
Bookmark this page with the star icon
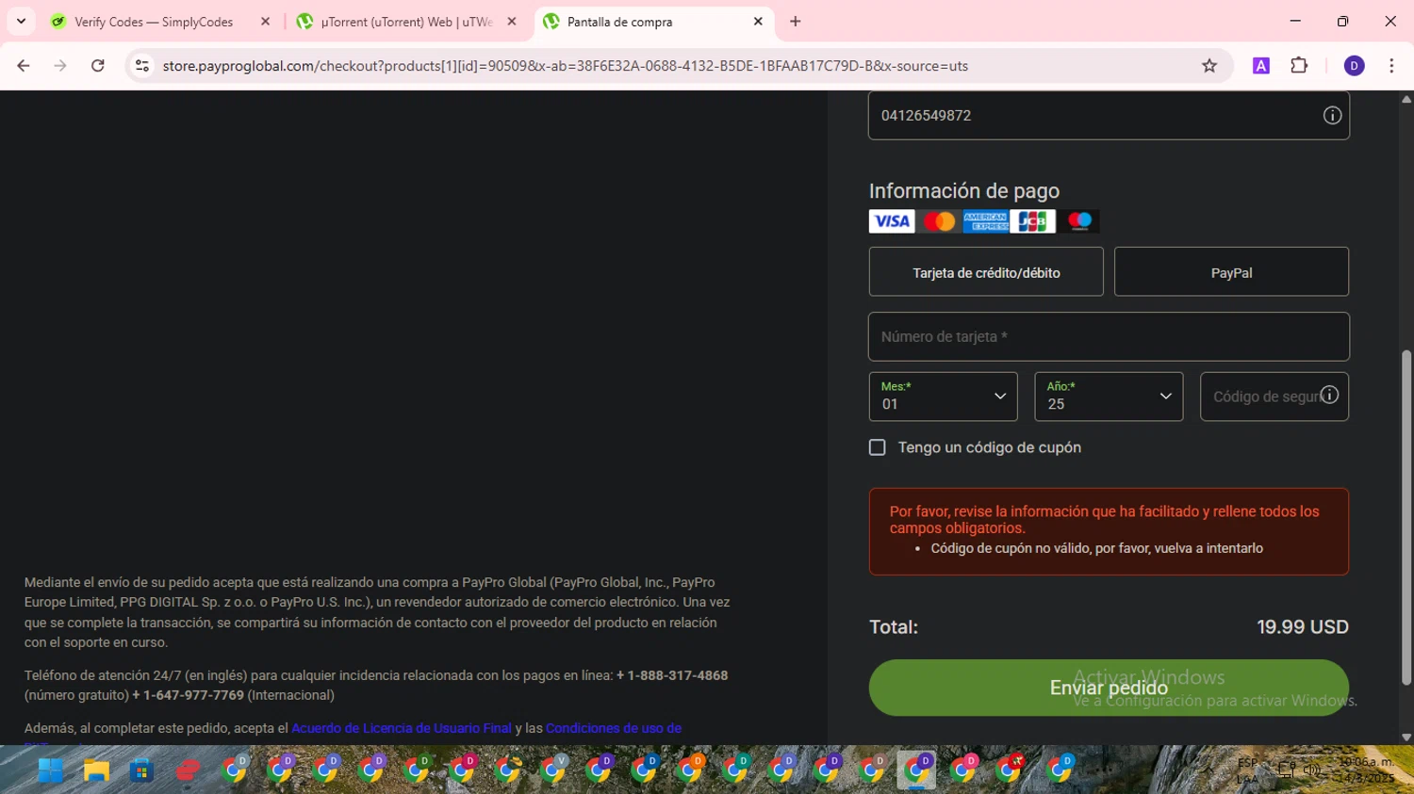(1209, 66)
